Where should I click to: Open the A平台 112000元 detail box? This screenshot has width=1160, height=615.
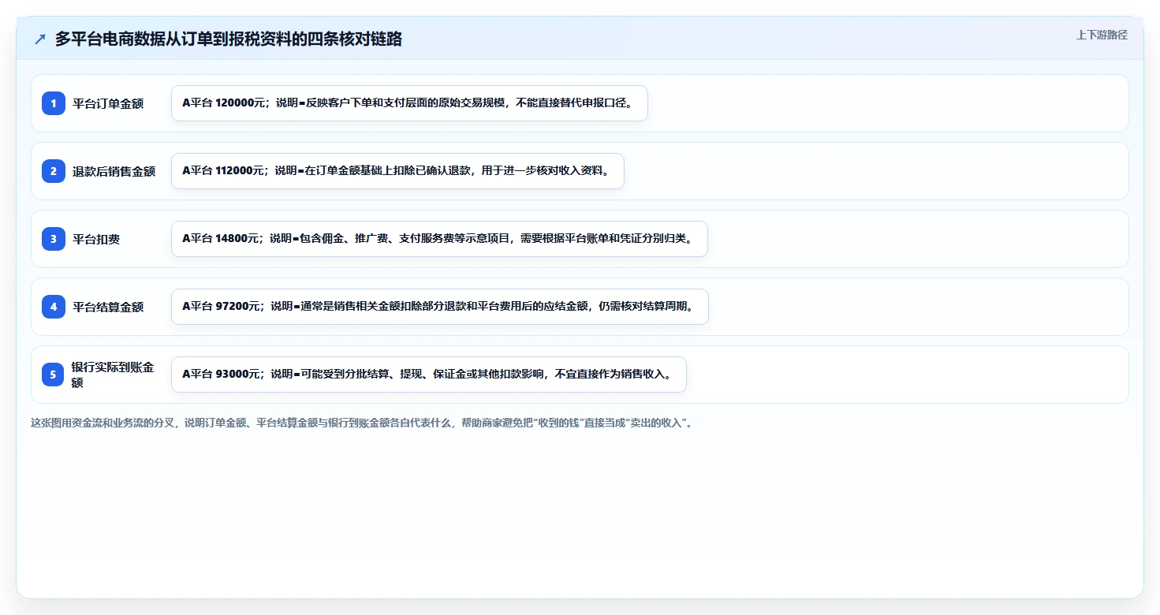coord(397,171)
